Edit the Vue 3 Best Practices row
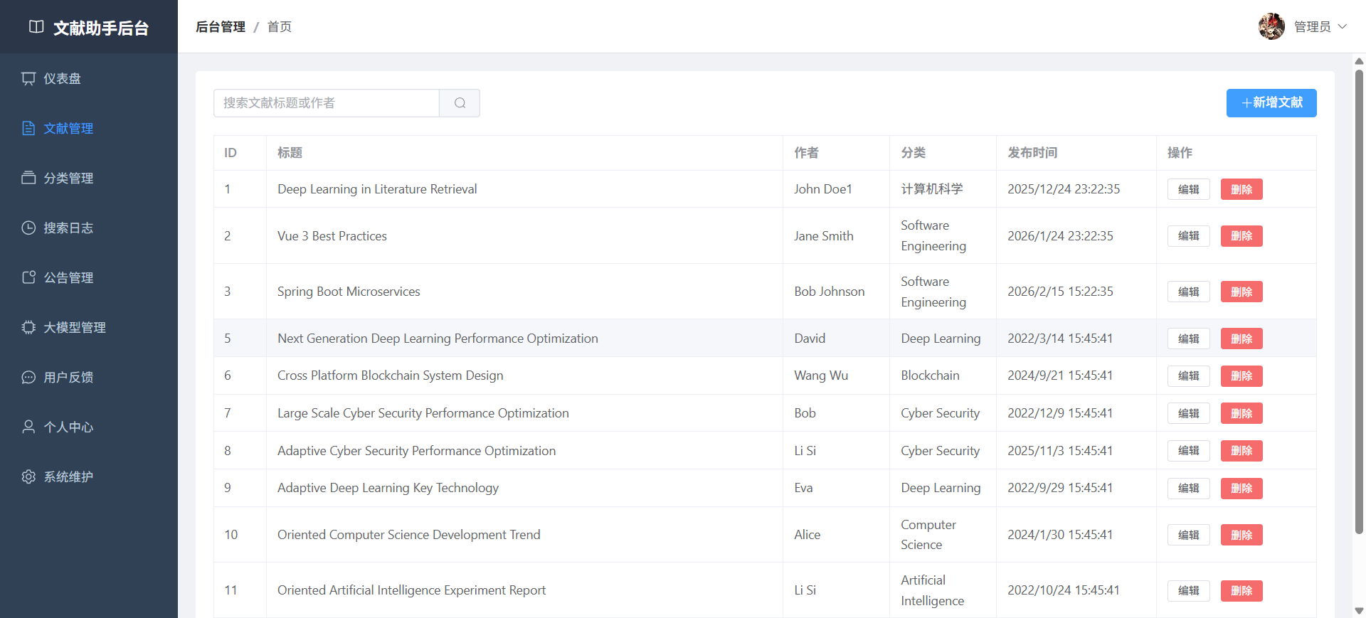Screen dimensions: 1366x618 [1188, 236]
